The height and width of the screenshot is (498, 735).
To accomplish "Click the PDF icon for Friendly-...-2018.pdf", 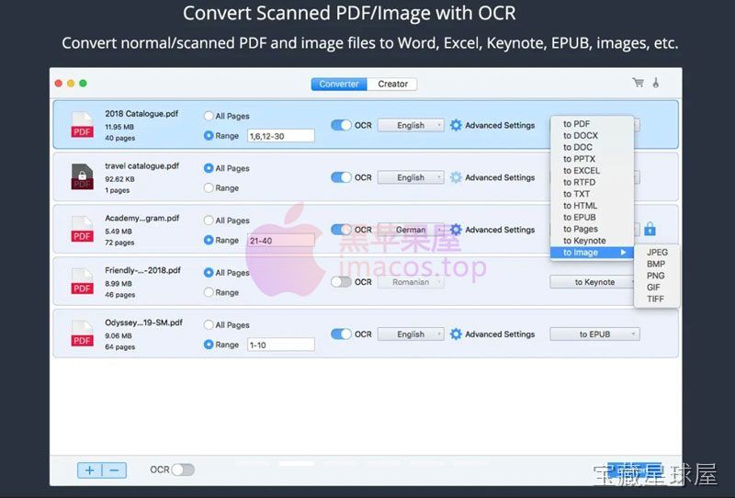I will tap(82, 281).
